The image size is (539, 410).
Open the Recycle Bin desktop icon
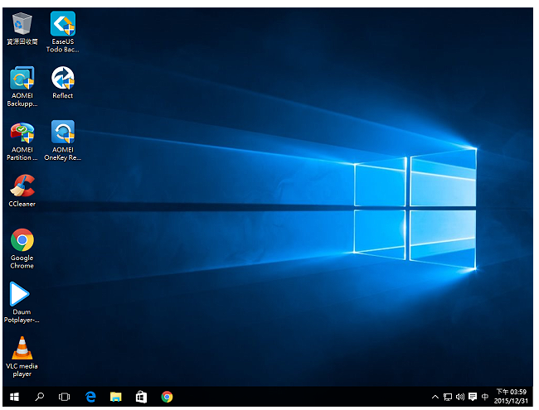pos(22,29)
